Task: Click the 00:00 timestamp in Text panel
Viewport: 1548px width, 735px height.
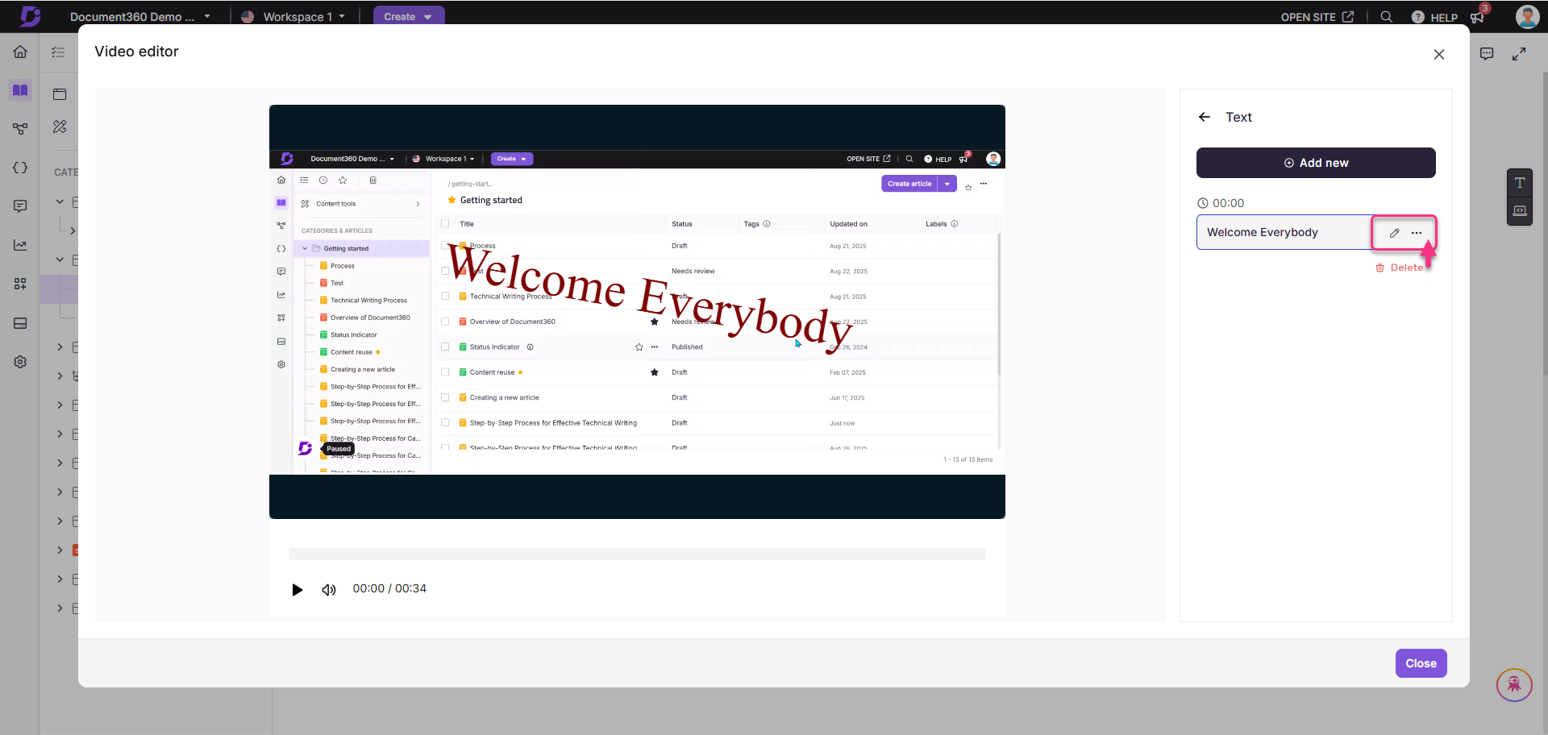Action: (x=1221, y=203)
